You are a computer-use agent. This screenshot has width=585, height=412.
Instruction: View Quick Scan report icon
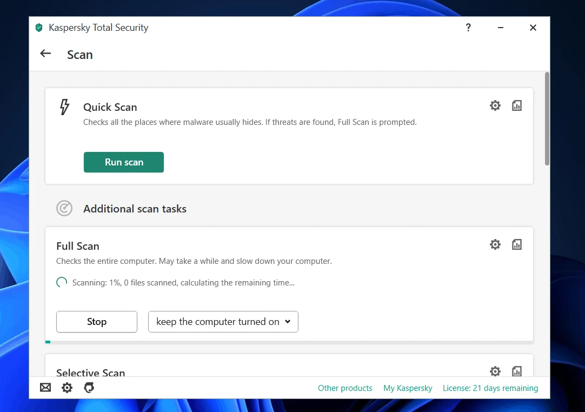pyautogui.click(x=517, y=106)
